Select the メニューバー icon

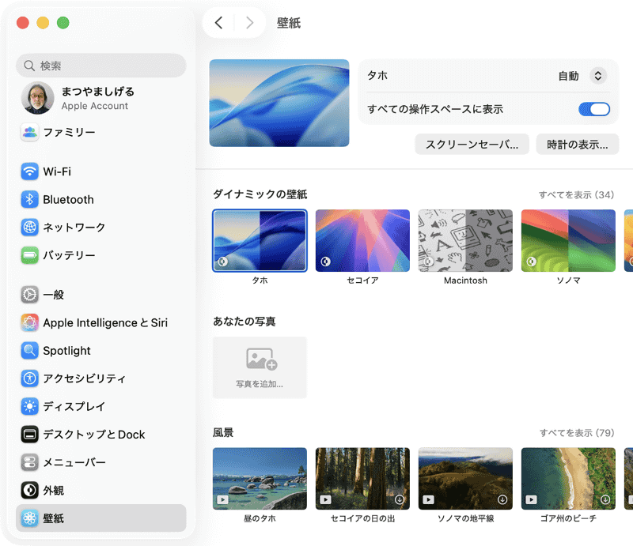(29, 462)
